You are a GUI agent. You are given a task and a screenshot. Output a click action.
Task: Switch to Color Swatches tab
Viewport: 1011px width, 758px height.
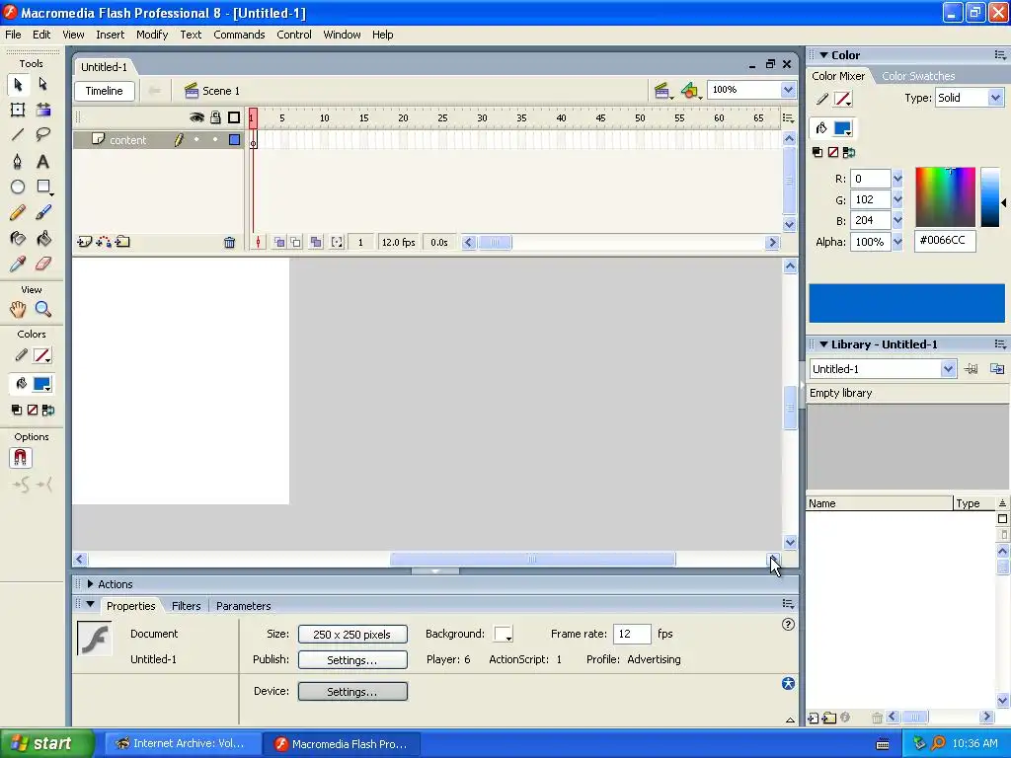918,76
